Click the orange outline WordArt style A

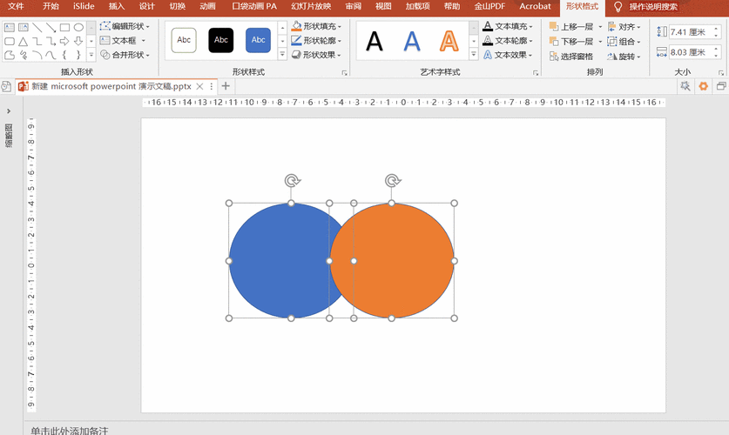(449, 41)
